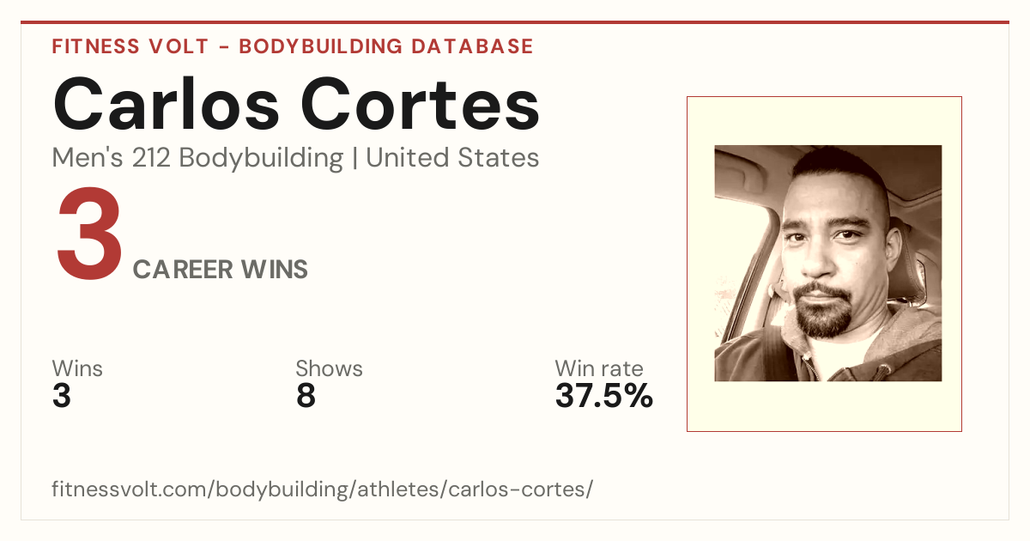Select the Win rate stat label
Screen dimensions: 1030x541
click(x=598, y=368)
